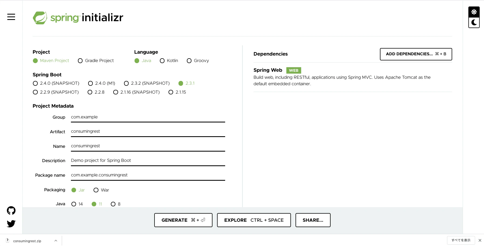
Task: Open the Share dialog button
Action: (x=313, y=220)
